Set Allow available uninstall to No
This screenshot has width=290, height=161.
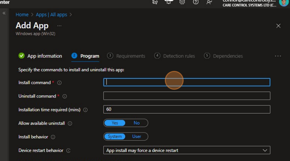137,123
